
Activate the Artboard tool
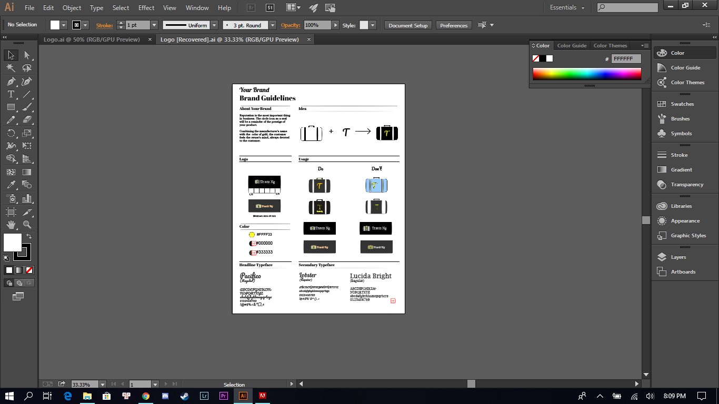coord(11,212)
